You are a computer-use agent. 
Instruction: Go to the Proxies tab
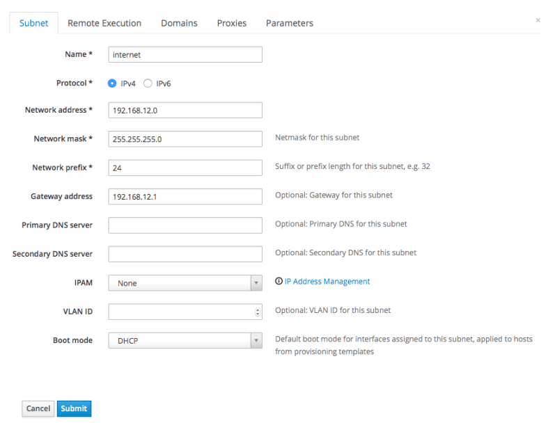231,23
